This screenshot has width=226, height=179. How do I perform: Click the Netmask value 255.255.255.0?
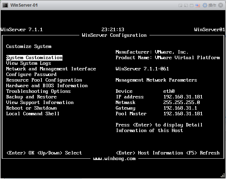pyautogui.click(x=182, y=102)
